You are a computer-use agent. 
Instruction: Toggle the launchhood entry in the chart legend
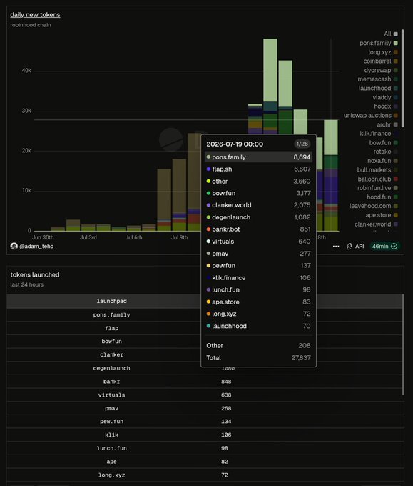pos(378,89)
